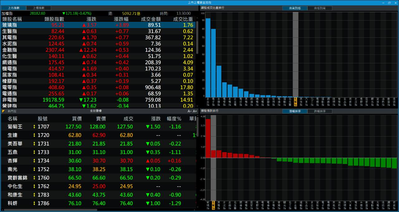Image resolution: width=399 pixels, height=212 pixels.
Task: Sort sector table by 成交比重 header
Action: pos(183,19)
